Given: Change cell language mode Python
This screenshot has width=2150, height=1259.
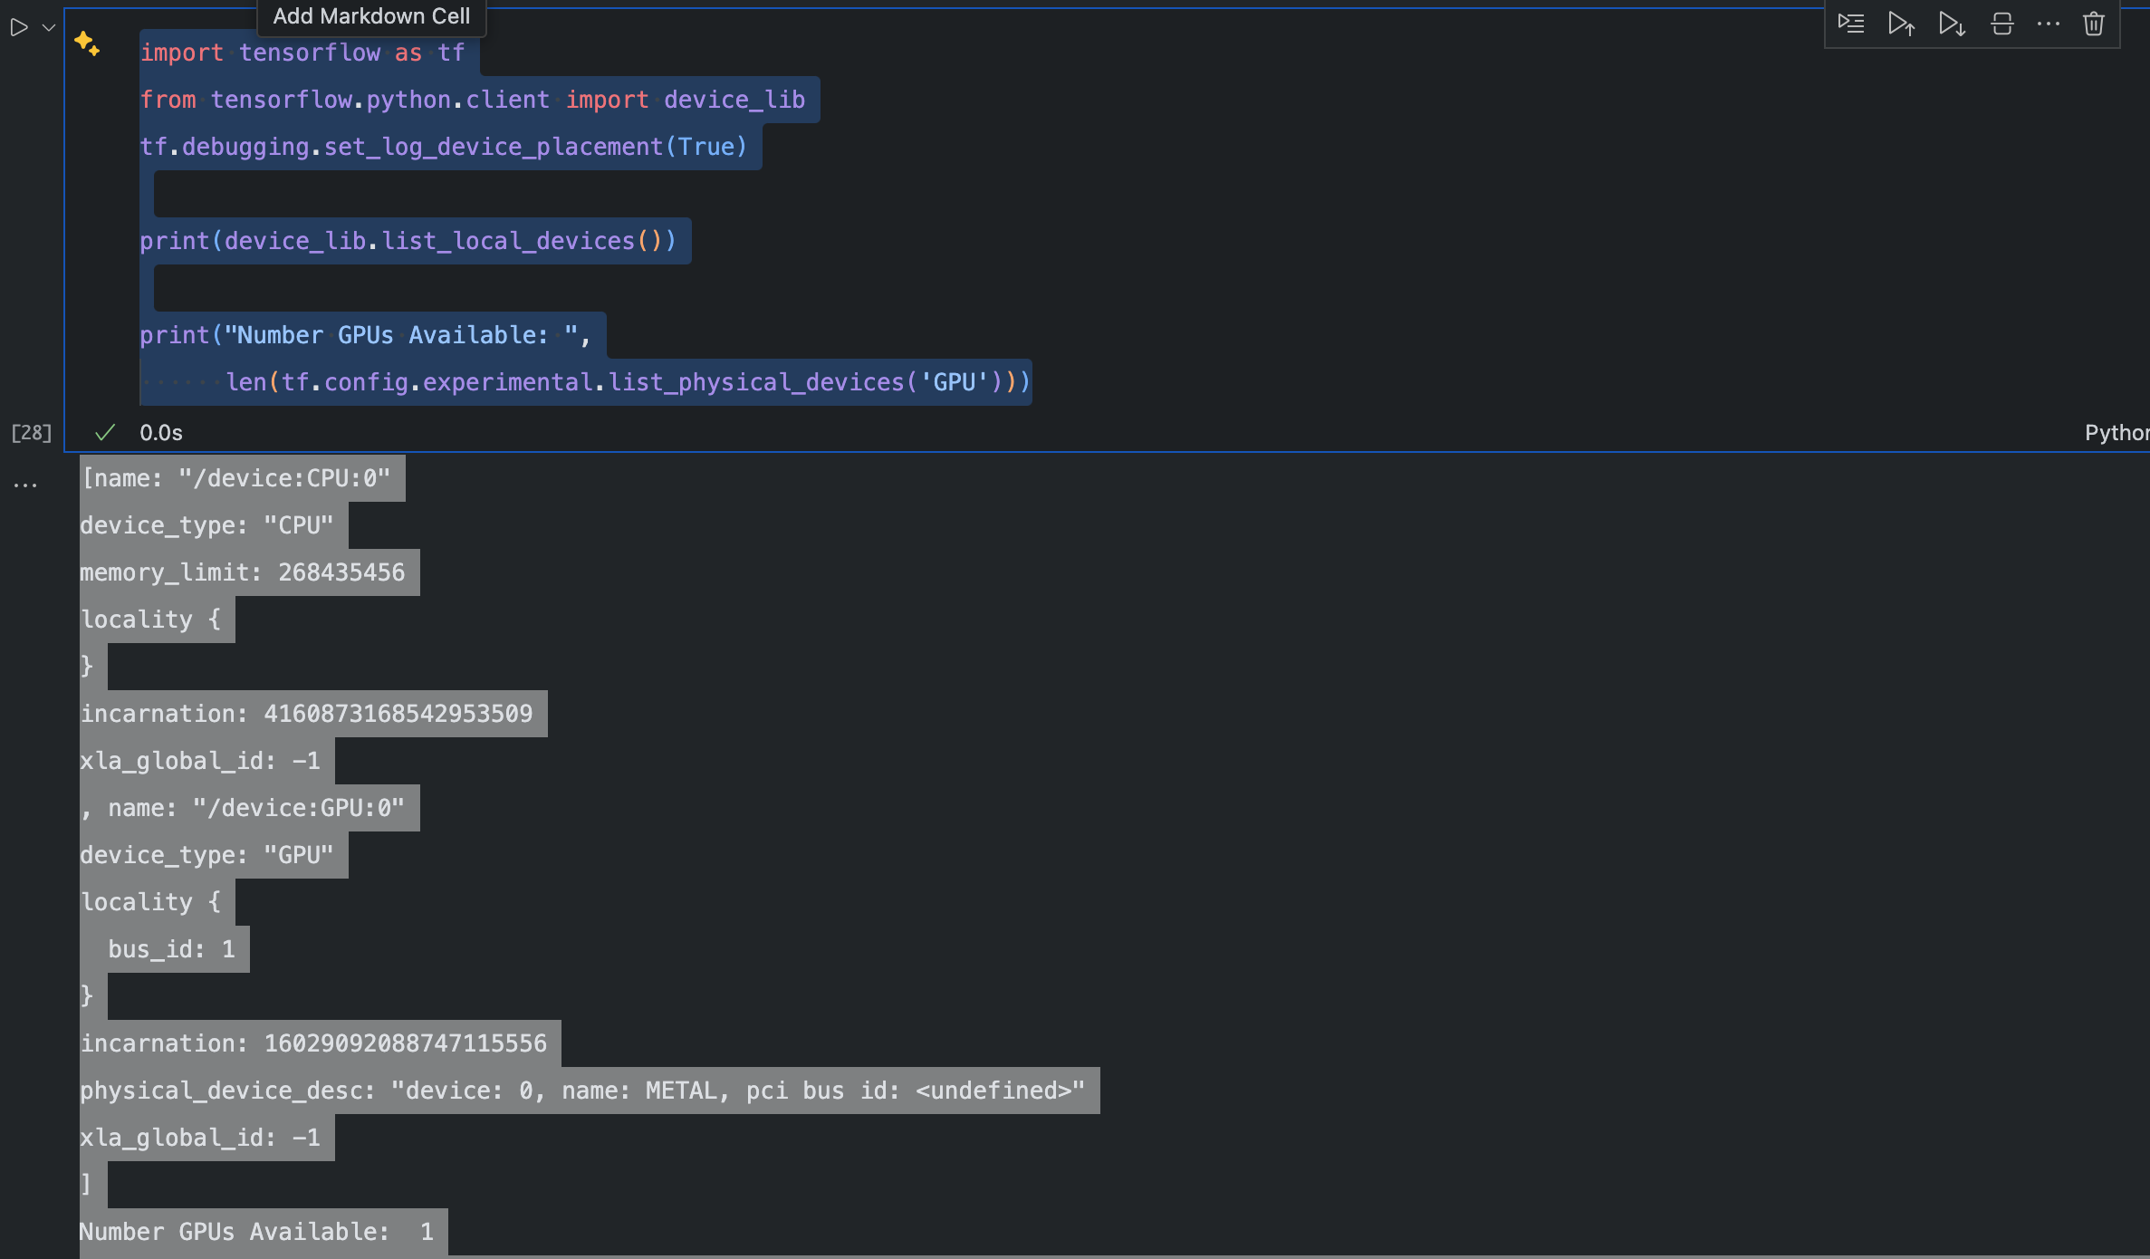Looking at the screenshot, I should (2116, 433).
